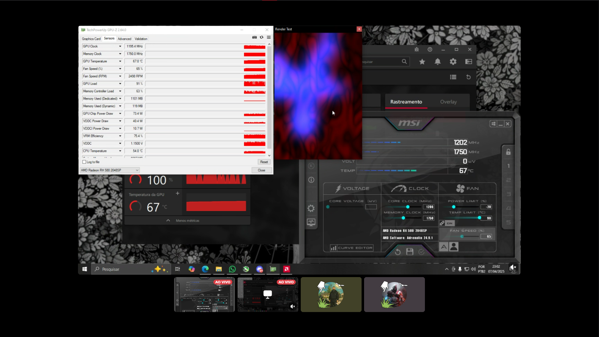This screenshot has width=599, height=337.
Task: Select the Rastreamento tab
Action: (x=406, y=102)
